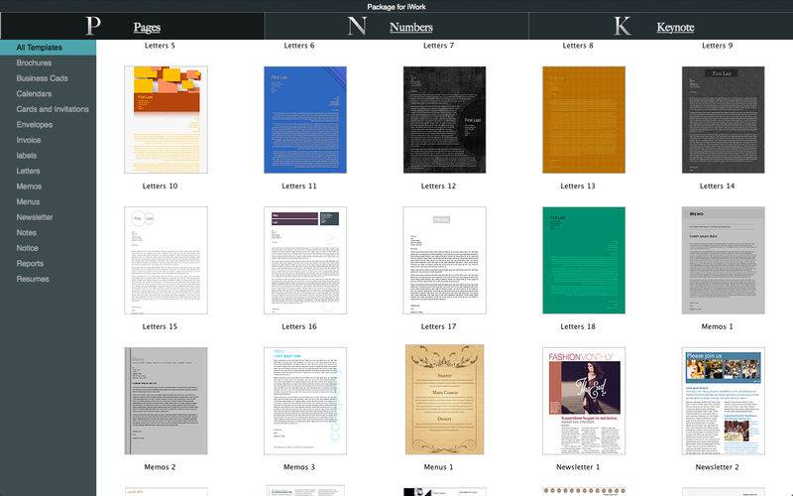Open the Numbers templates link
Image resolution: width=793 pixels, height=496 pixels.
coord(411,28)
